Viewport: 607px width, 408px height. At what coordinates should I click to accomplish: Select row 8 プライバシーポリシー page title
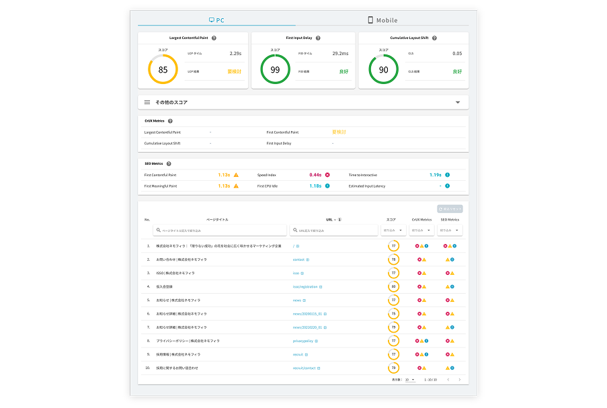pos(188,341)
